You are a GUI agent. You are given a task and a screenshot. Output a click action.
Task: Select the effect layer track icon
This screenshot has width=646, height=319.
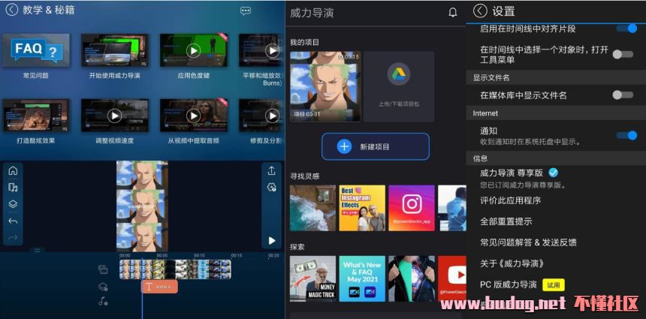(103, 287)
